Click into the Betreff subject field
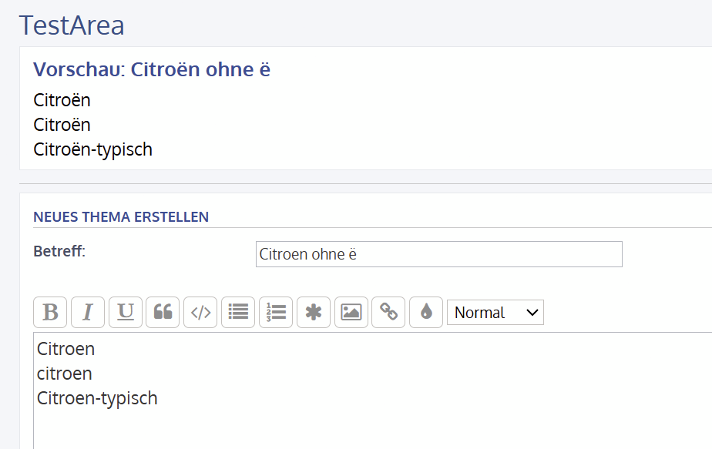 [x=438, y=254]
